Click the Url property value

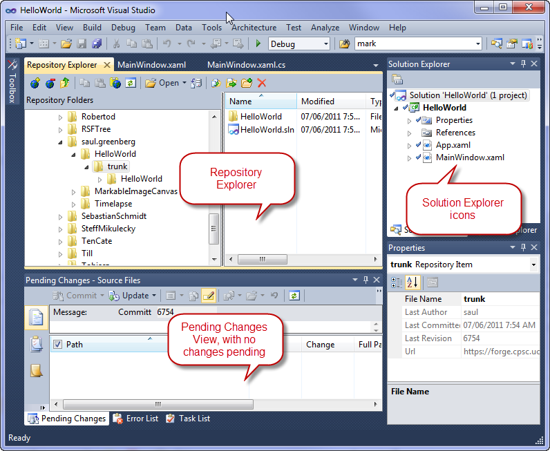501,352
